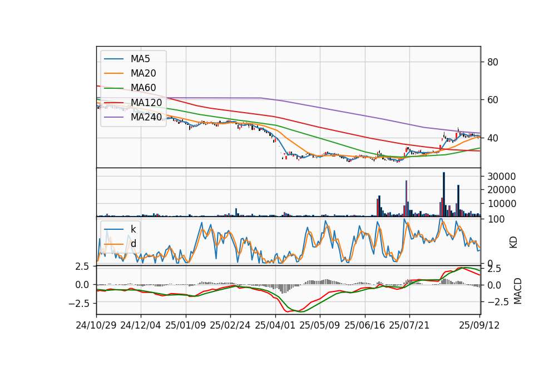Click the MACD axis title
The width and height of the screenshot is (534, 383).
pyautogui.click(x=518, y=291)
